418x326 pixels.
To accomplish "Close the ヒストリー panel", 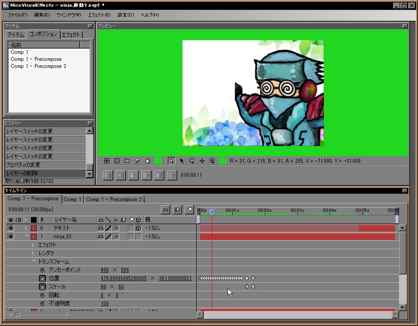I will tap(90, 123).
